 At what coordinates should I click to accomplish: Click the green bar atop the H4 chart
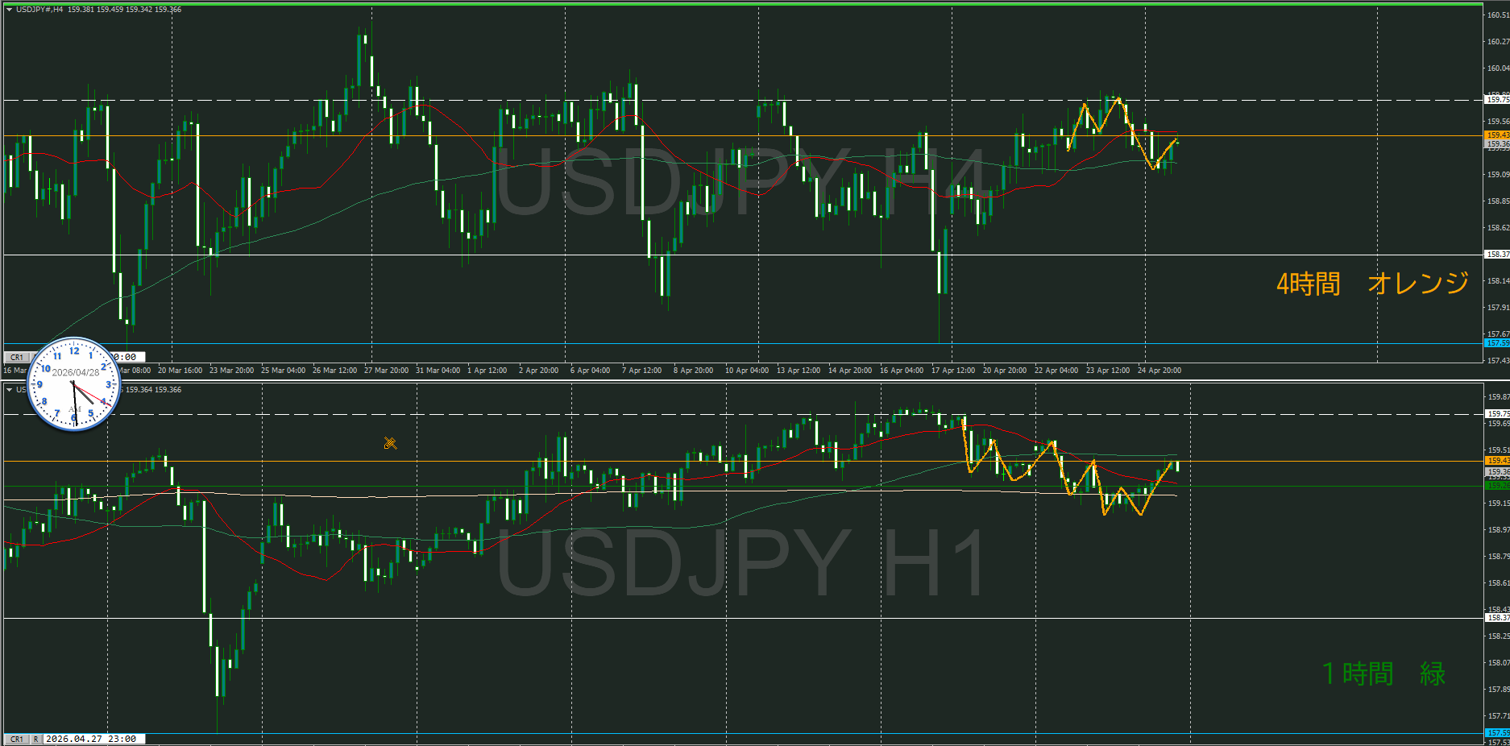[x=741, y=3]
